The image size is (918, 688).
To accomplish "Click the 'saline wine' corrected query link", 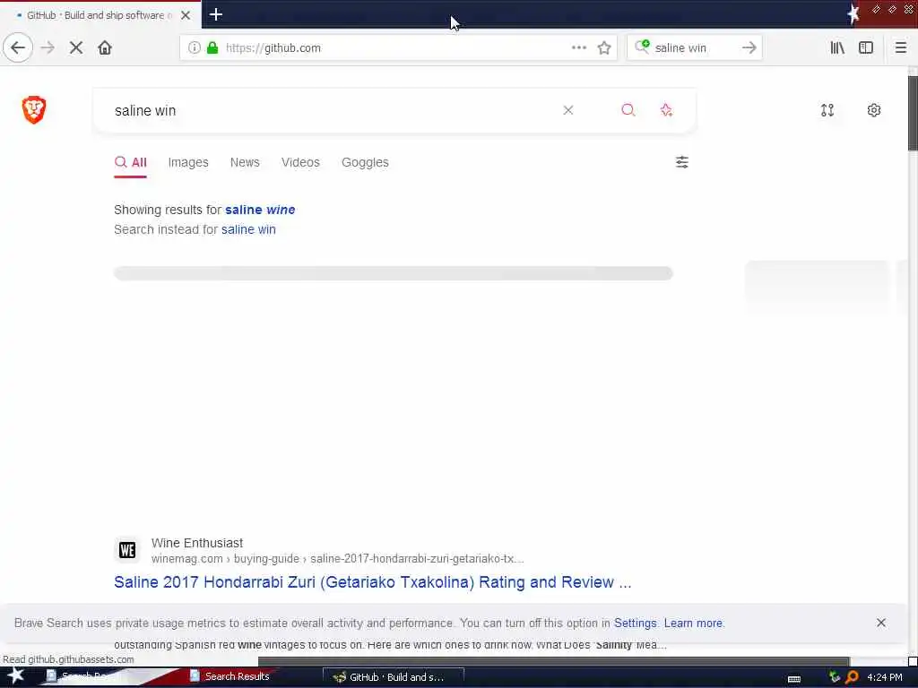I will point(260,210).
